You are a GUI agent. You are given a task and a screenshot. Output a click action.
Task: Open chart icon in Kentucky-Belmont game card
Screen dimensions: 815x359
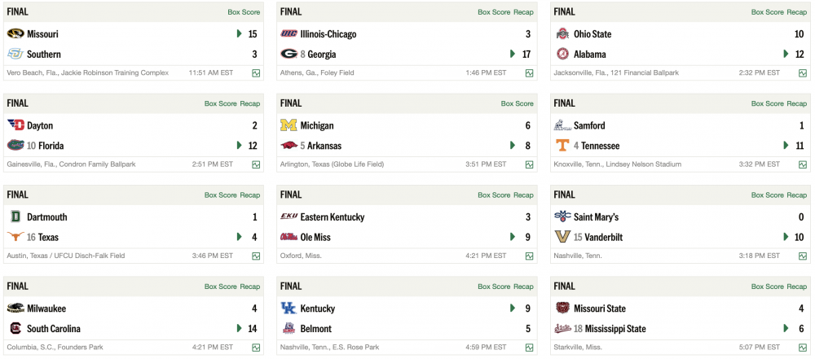[x=530, y=348]
